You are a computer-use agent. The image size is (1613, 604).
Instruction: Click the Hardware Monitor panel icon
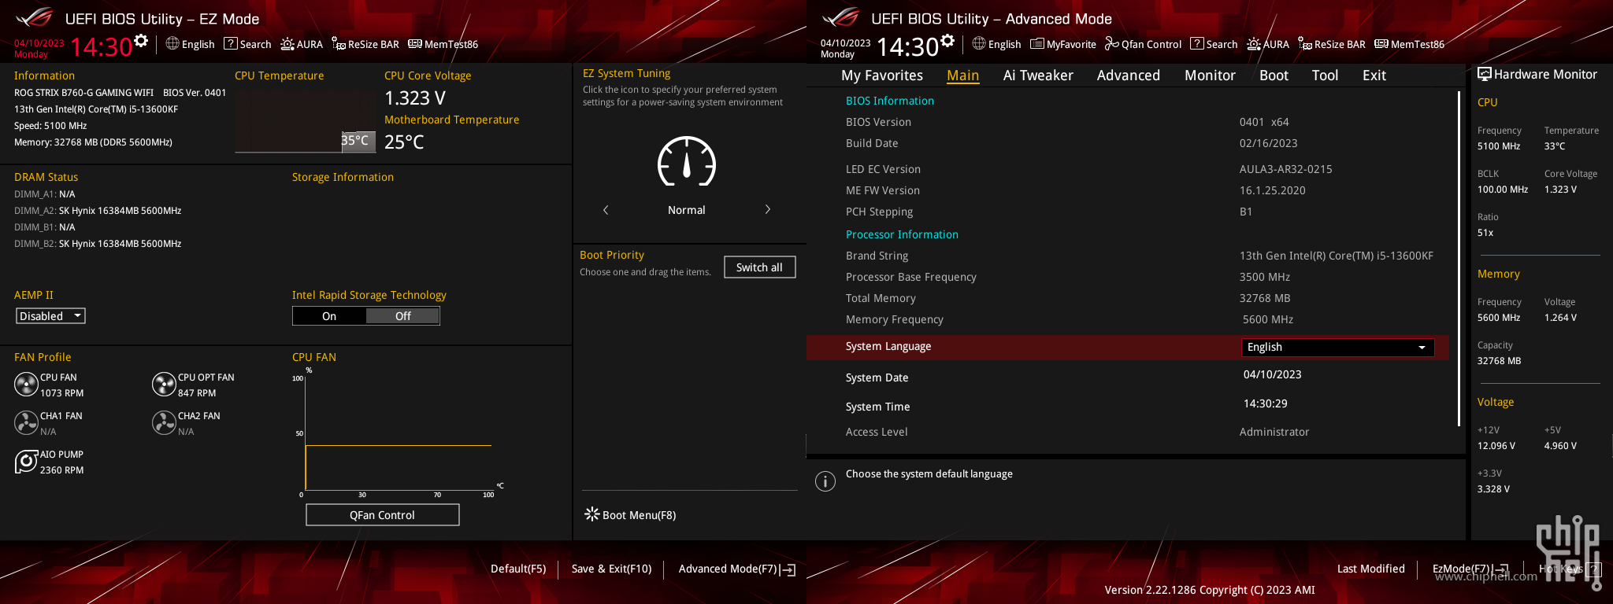pyautogui.click(x=1485, y=74)
